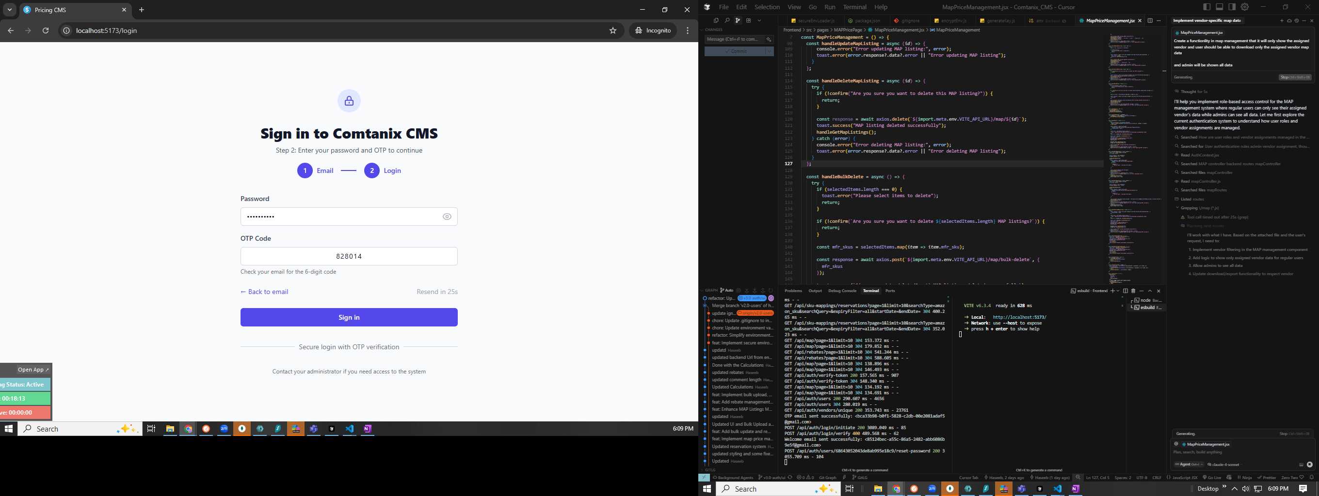Open the Go menu in Cursor

[813, 7]
